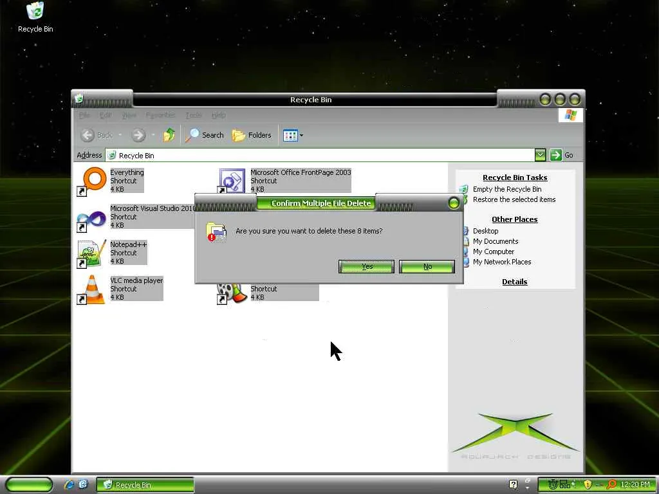
Task: Open My Documents from Other Places
Action: 496,241
